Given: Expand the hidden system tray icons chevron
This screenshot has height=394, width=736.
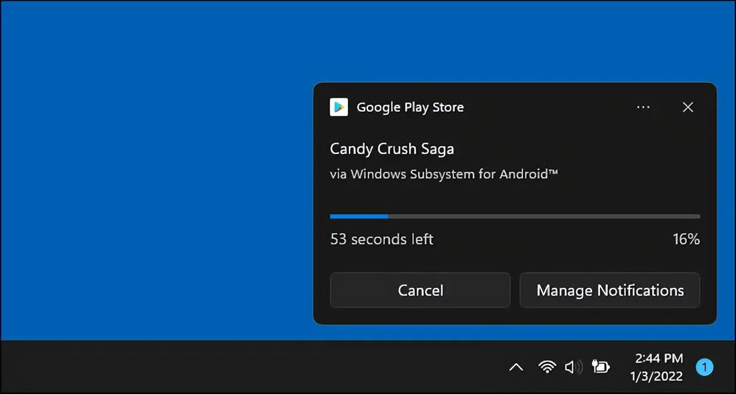Looking at the screenshot, I should click(x=516, y=368).
